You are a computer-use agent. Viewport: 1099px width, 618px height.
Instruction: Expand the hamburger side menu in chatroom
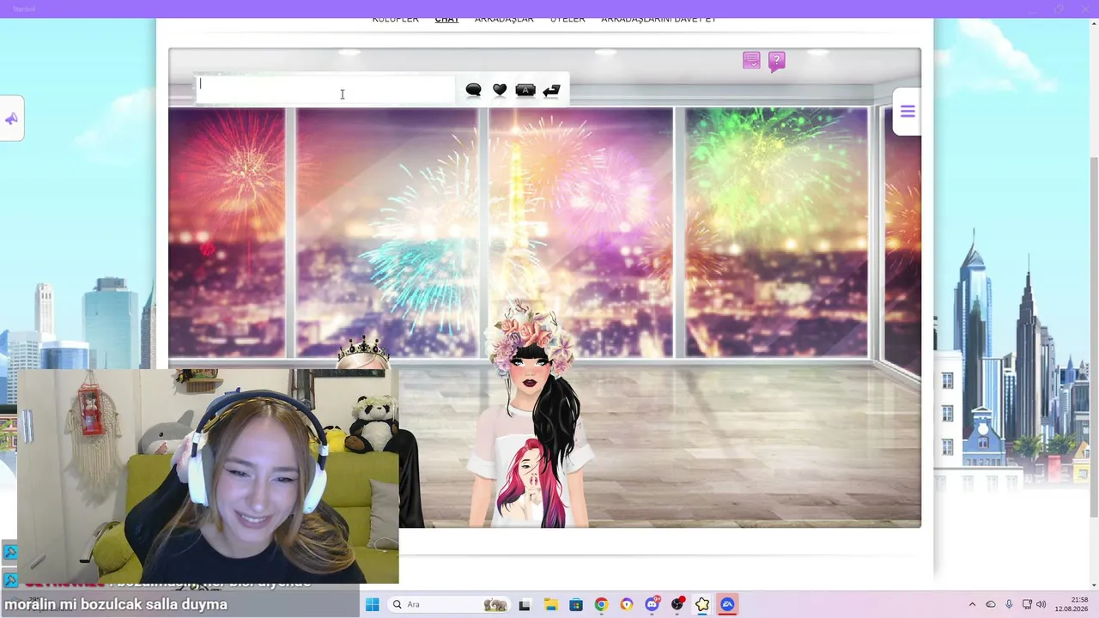[x=908, y=112]
